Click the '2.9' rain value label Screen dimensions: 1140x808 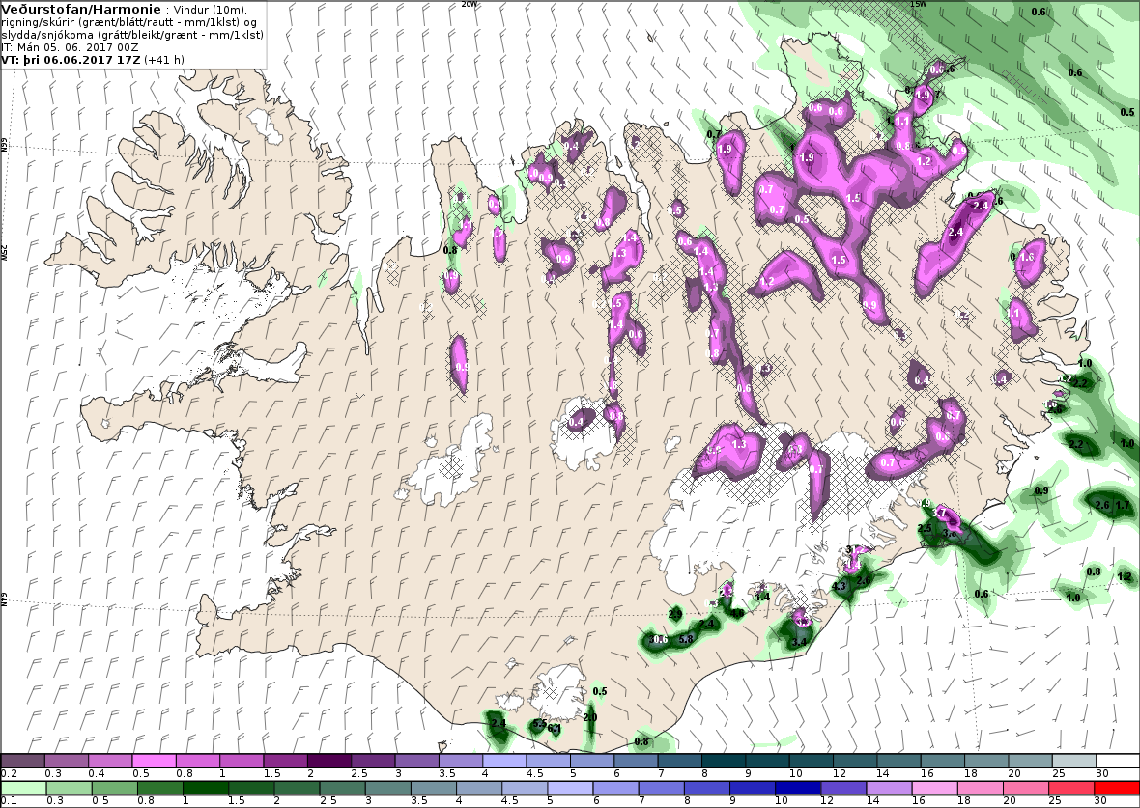674,614
